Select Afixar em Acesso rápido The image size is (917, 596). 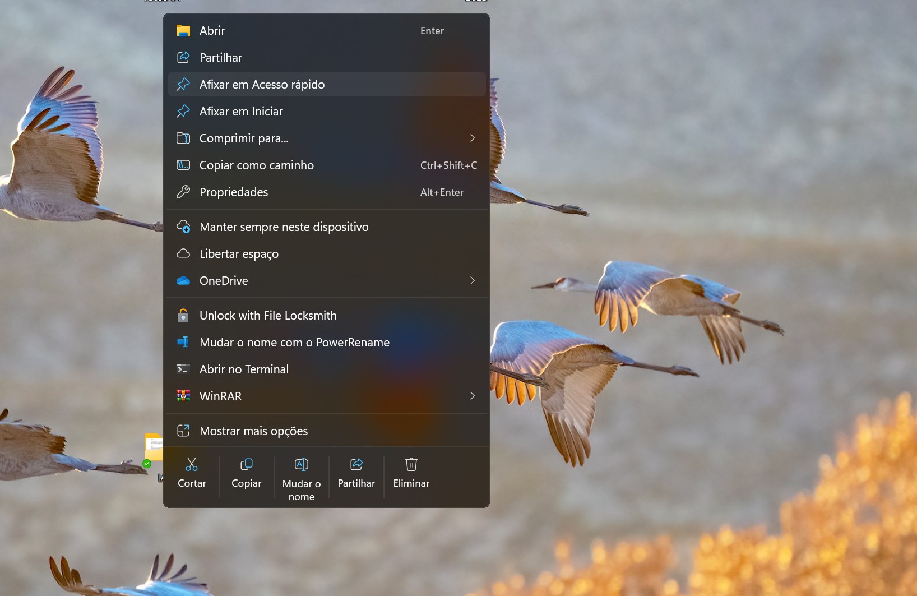coord(262,84)
